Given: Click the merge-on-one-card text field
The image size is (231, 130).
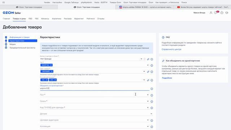Looking at the screenshot, I should [x=95, y=88].
